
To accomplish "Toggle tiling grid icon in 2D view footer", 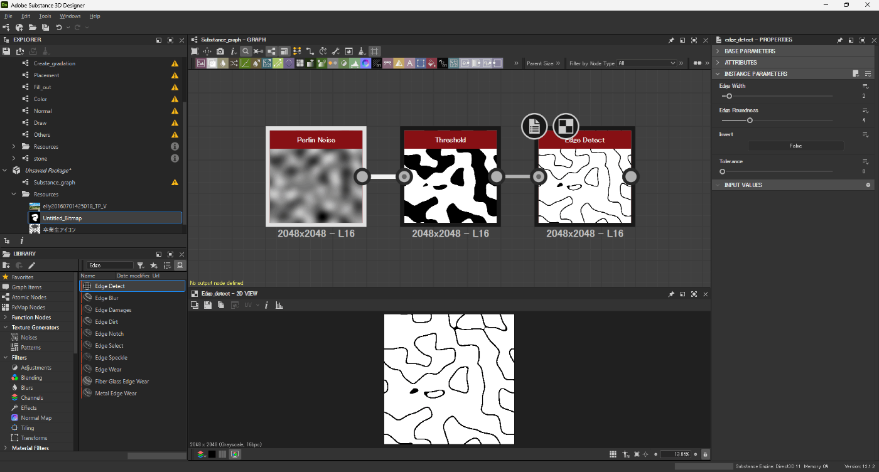I will point(613,454).
